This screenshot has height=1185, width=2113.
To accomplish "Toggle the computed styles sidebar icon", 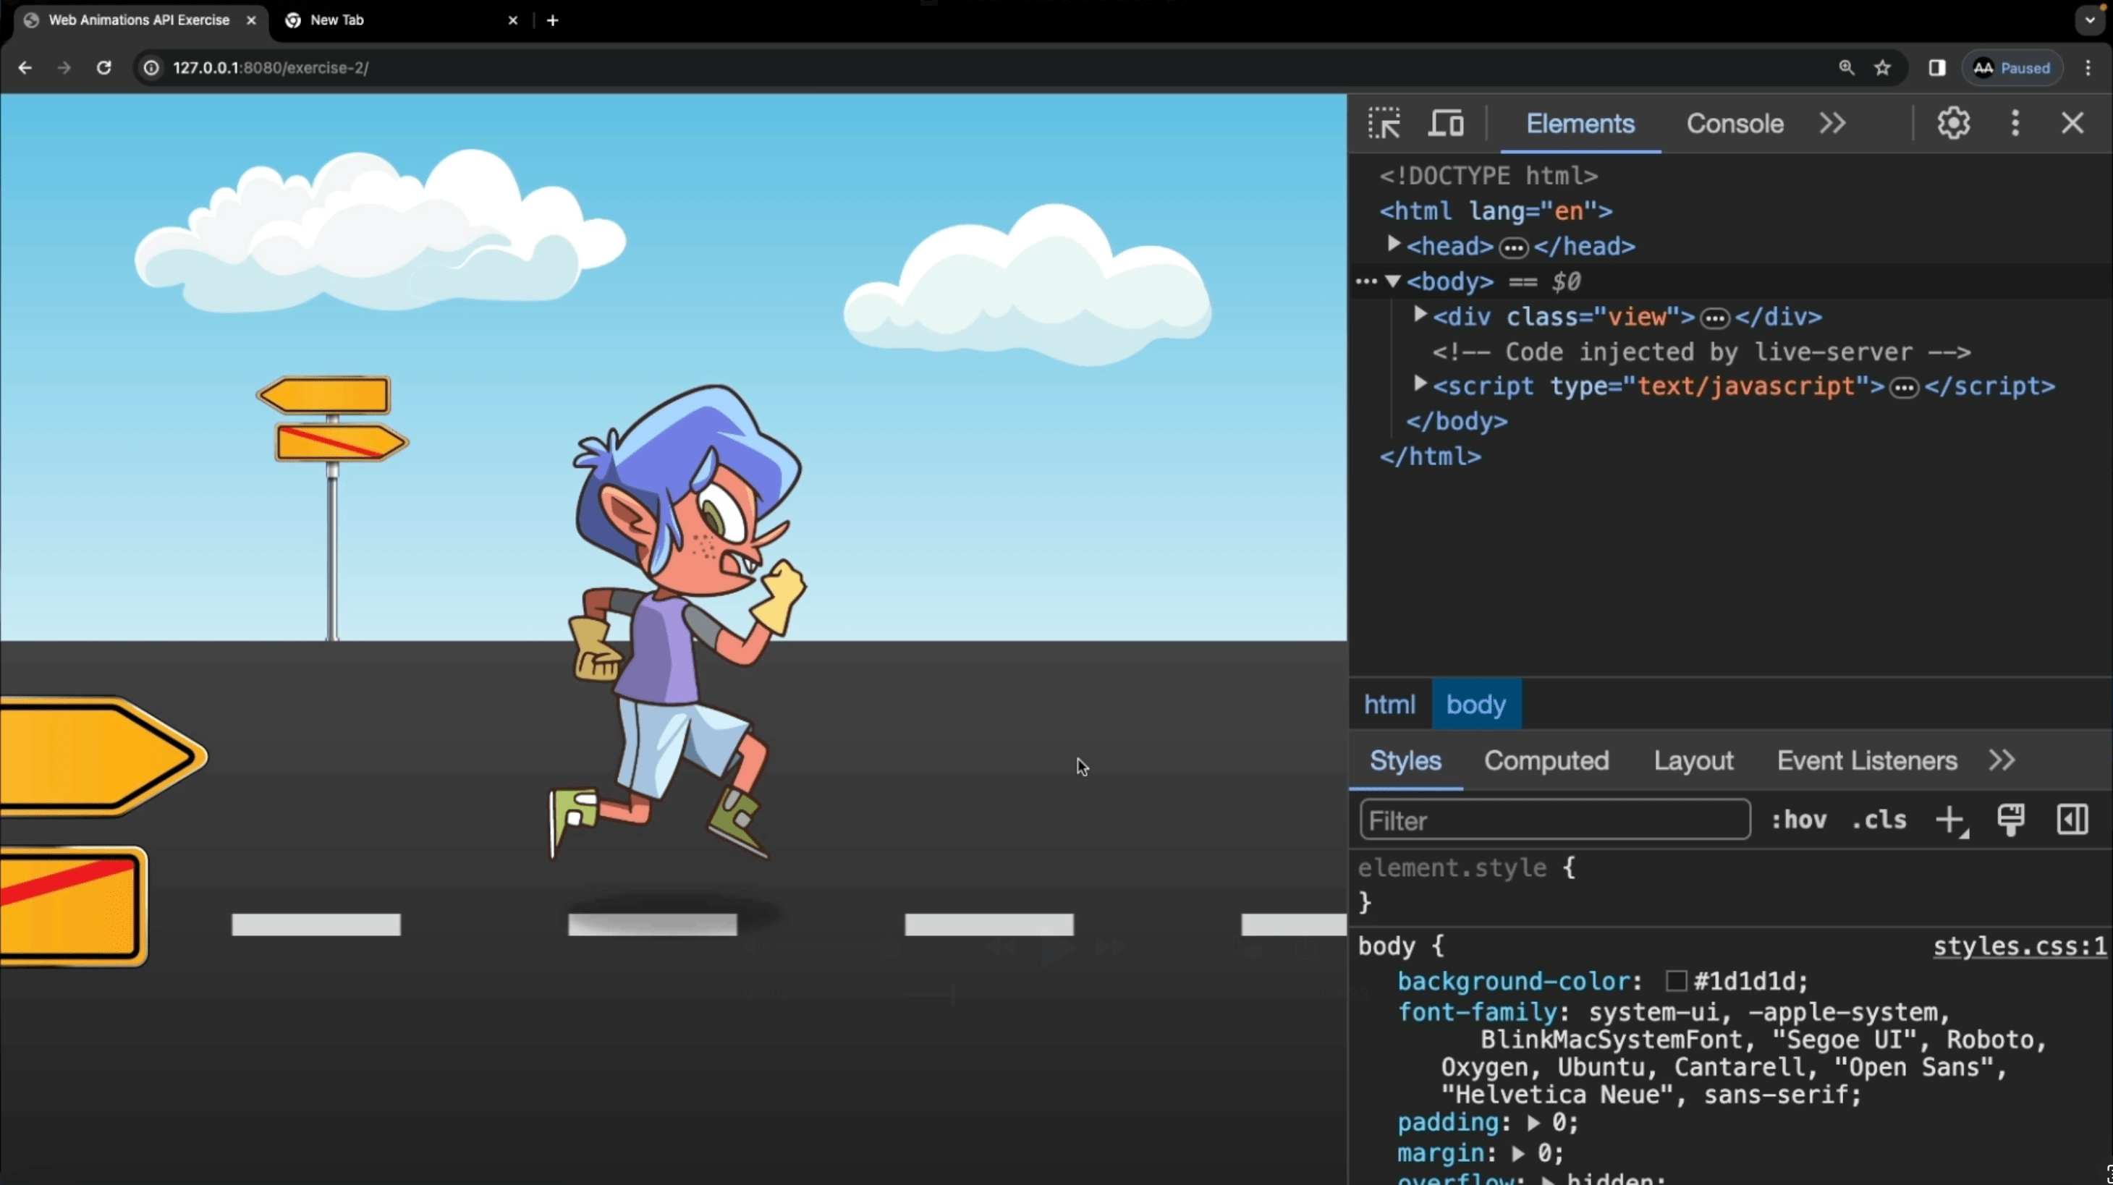I will [2072, 820].
